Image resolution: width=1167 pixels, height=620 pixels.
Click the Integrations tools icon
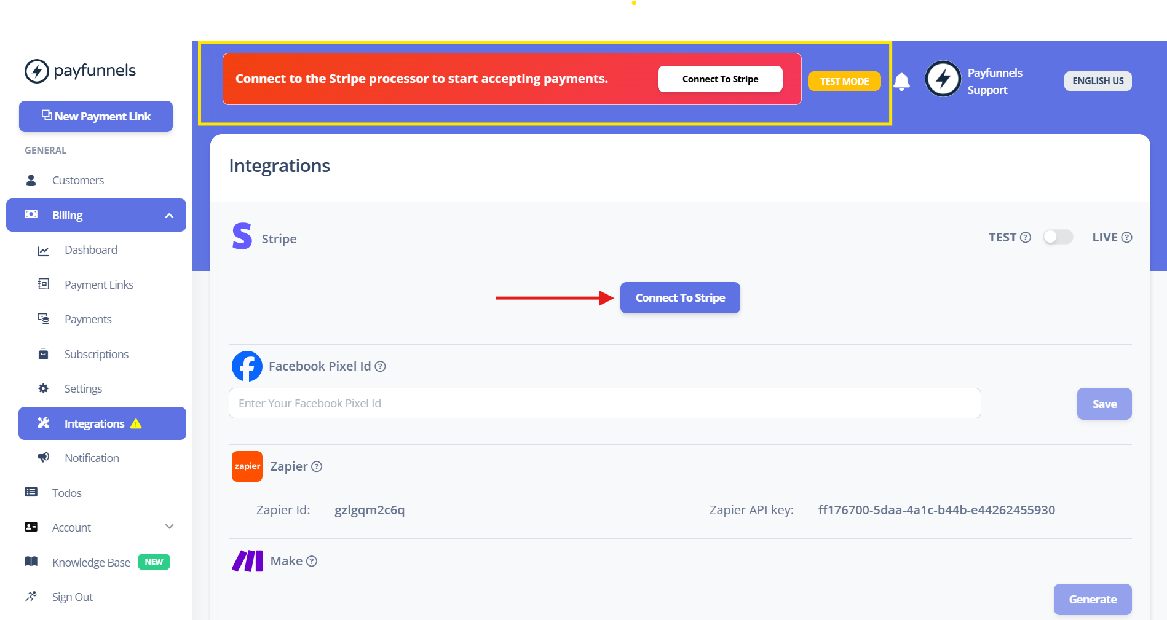click(x=43, y=423)
